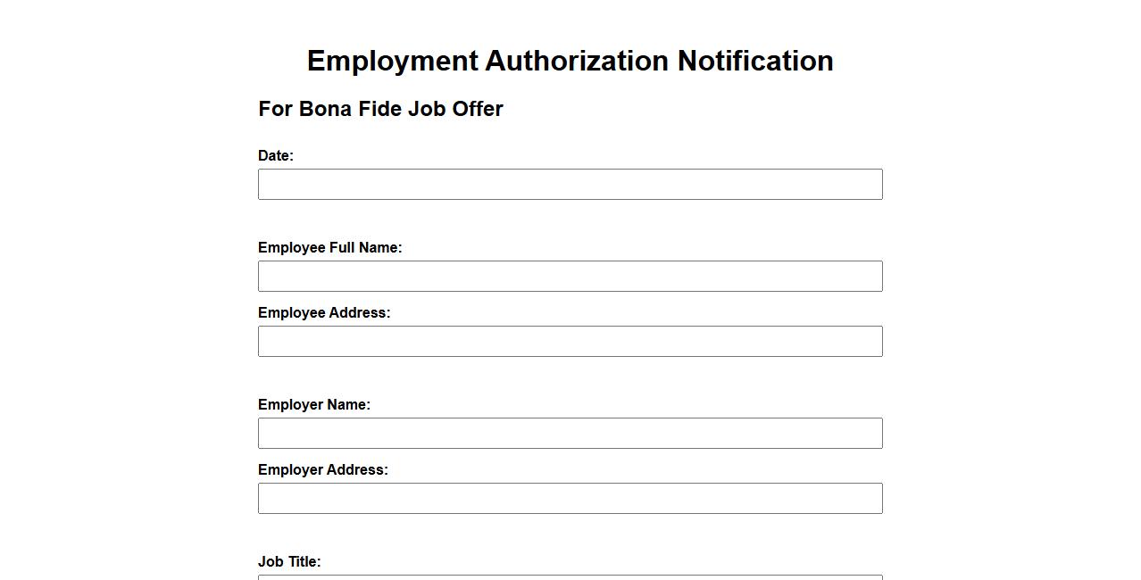Screen dimensions: 1141x580
Task: Focus the Employer Address text box
Action: coord(570,499)
